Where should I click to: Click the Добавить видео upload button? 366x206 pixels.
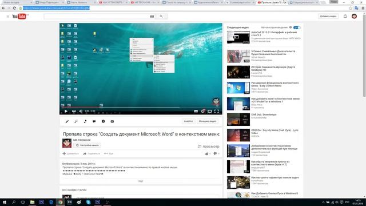(x=328, y=17)
